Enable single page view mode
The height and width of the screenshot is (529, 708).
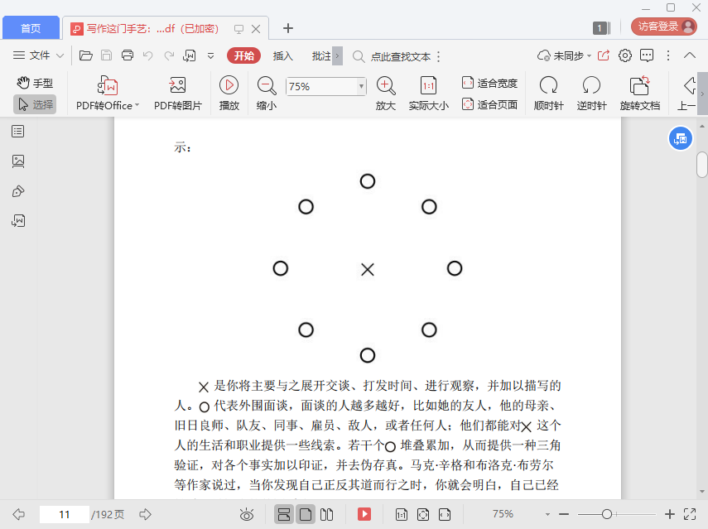click(306, 514)
